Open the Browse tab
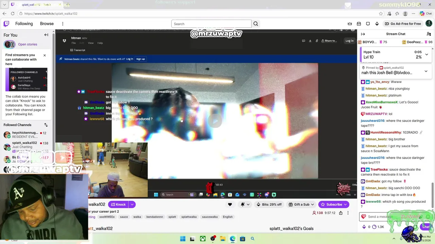Screen dimensions: 435x244 47,24
